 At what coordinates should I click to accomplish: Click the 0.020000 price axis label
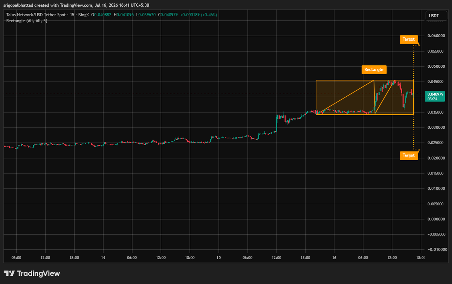pos(436,158)
